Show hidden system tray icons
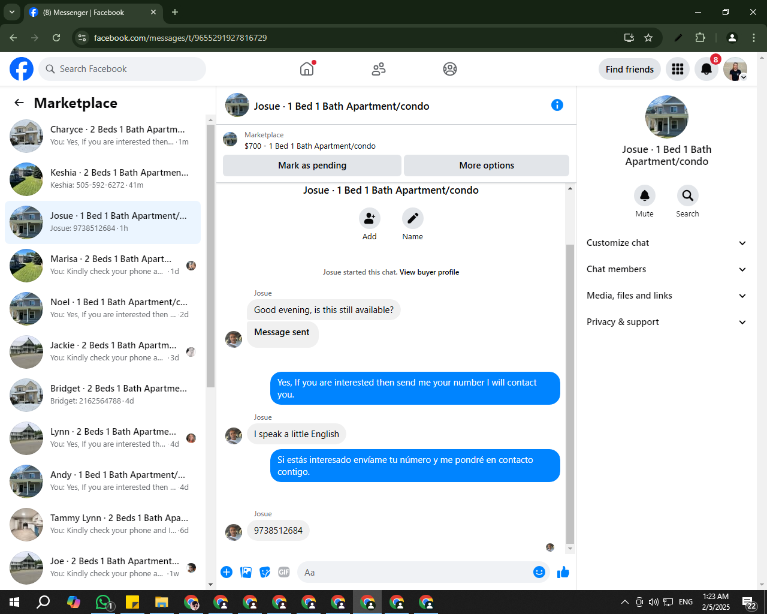The image size is (767, 614). coord(624,602)
